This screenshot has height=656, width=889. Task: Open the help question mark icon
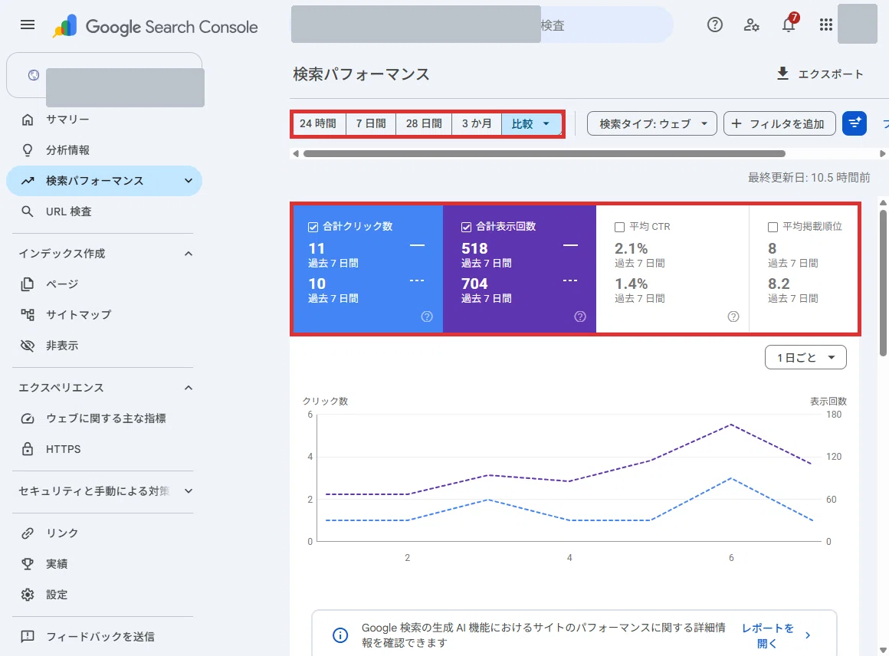[x=715, y=25]
